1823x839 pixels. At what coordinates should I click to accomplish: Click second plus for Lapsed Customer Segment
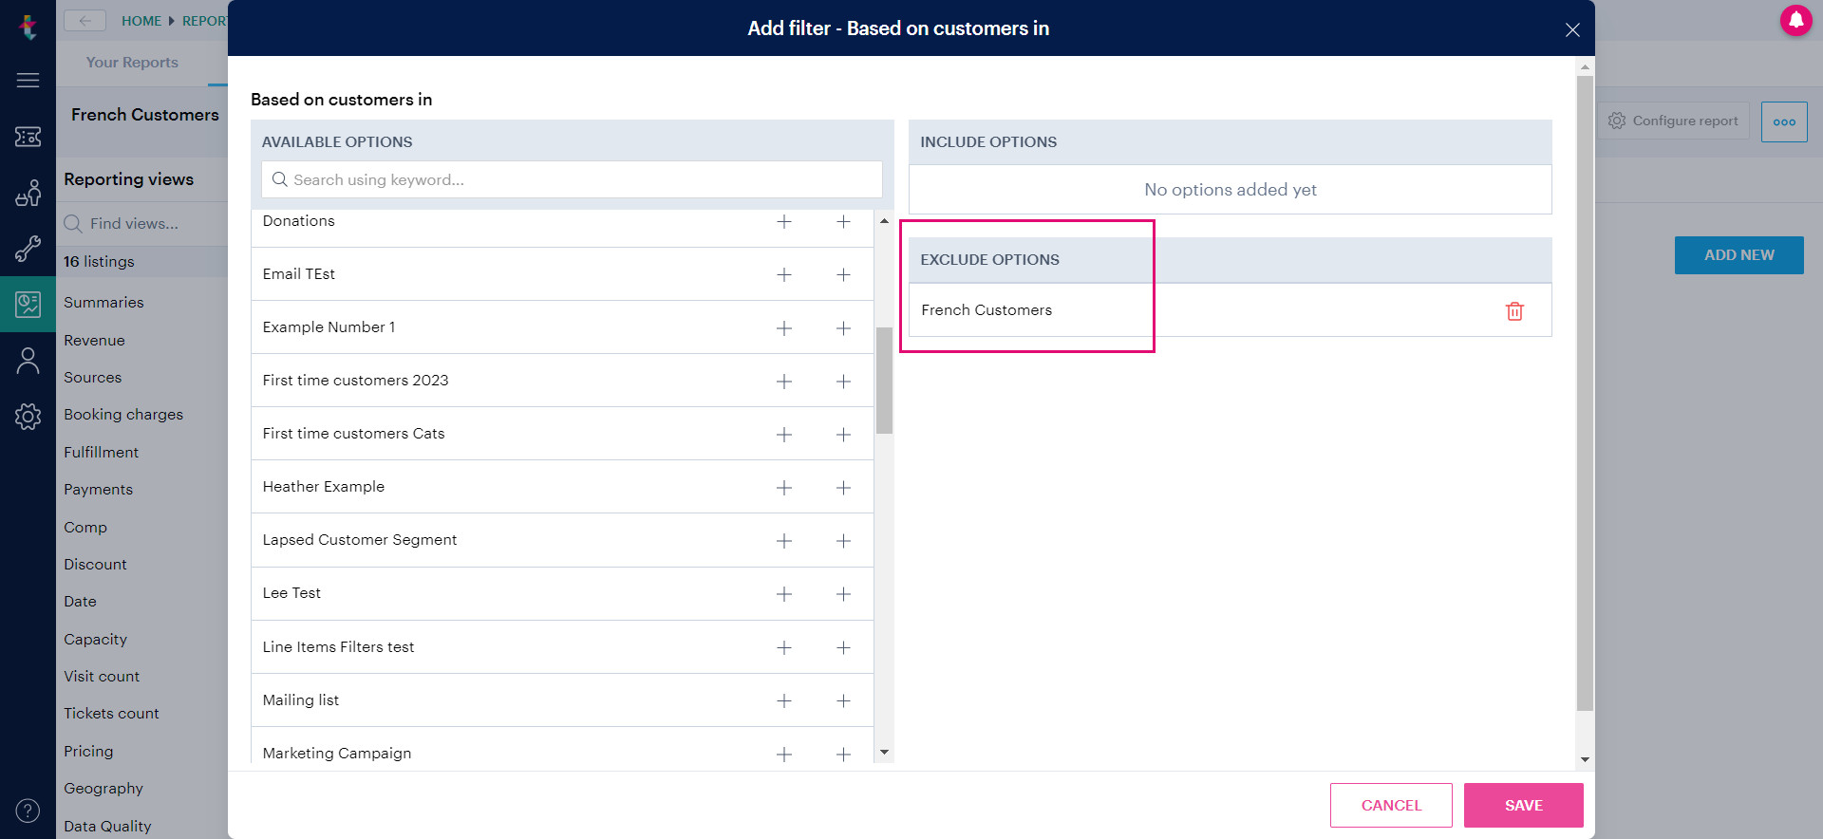(x=843, y=540)
